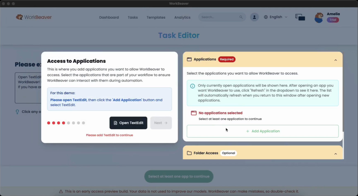Click the screen overlay icon in header
The width and height of the screenshot is (358, 196).
300,17
